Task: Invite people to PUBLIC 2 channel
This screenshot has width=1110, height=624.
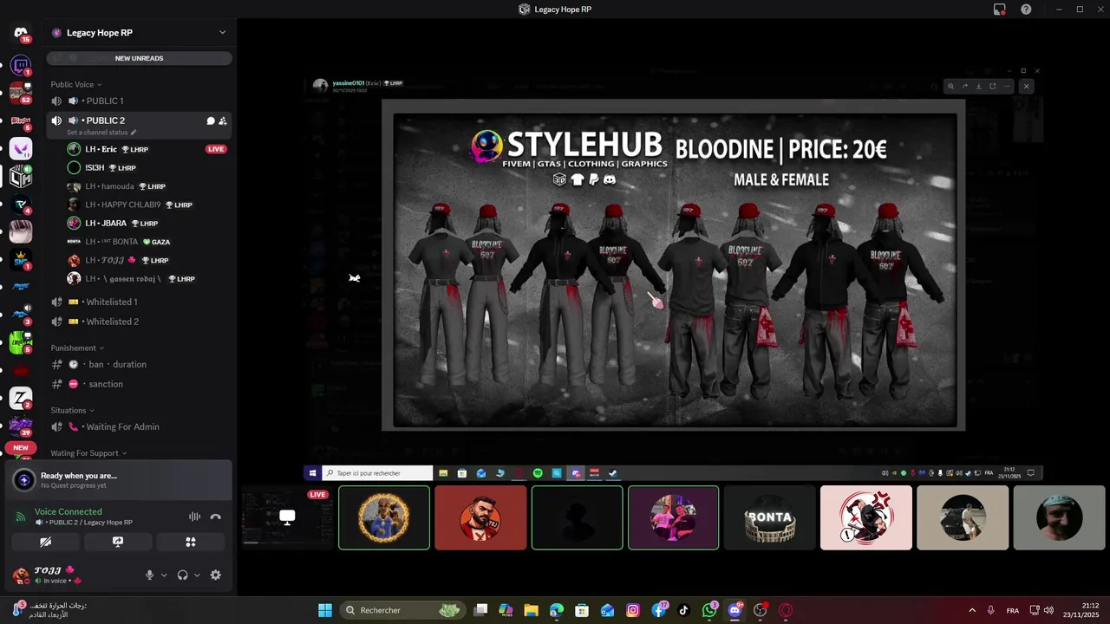Action: [x=222, y=120]
